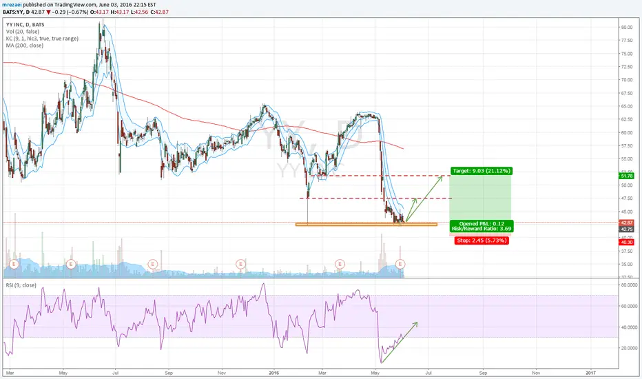Select the orange support zone rectangle
The image size is (642, 379).
pos(366,225)
